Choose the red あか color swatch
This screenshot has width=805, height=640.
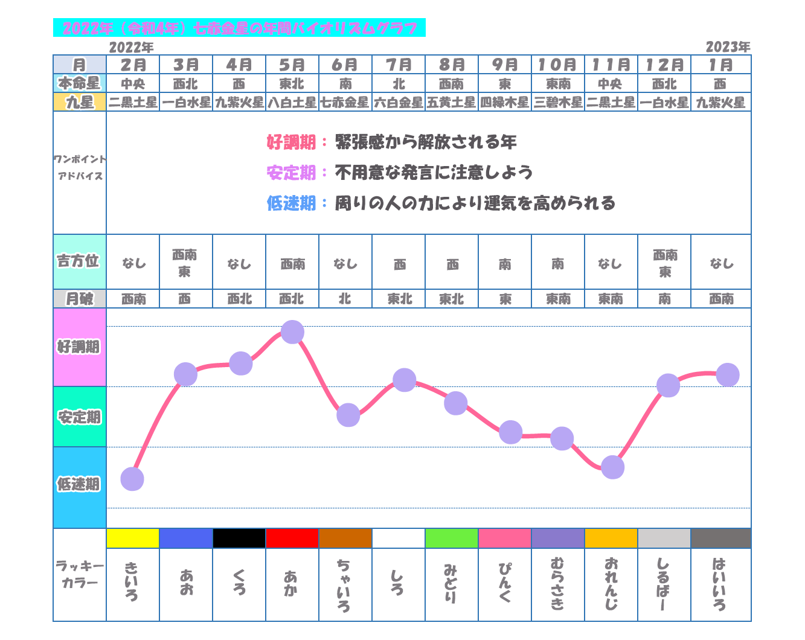[x=292, y=538]
